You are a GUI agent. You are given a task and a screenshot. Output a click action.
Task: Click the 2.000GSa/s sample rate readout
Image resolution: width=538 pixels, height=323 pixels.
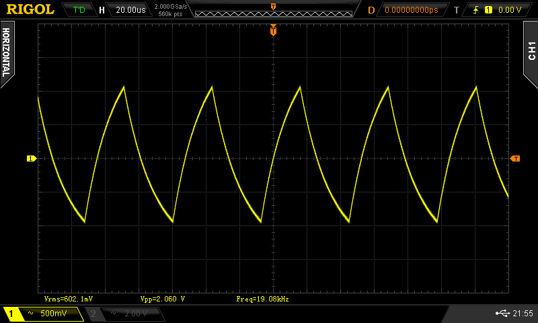(171, 7)
